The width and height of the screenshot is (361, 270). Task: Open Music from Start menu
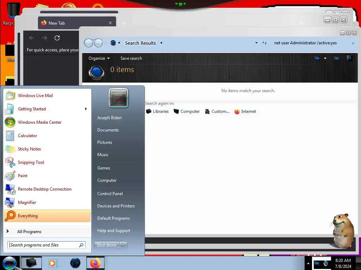coord(103,155)
